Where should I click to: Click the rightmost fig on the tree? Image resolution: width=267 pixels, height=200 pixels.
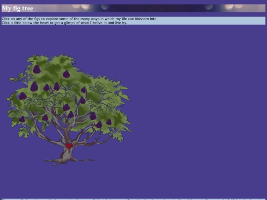(109, 122)
